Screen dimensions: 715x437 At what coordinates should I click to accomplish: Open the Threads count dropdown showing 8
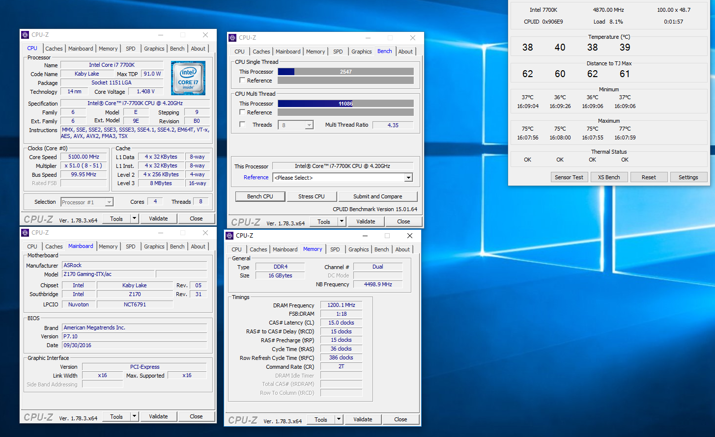tap(296, 125)
